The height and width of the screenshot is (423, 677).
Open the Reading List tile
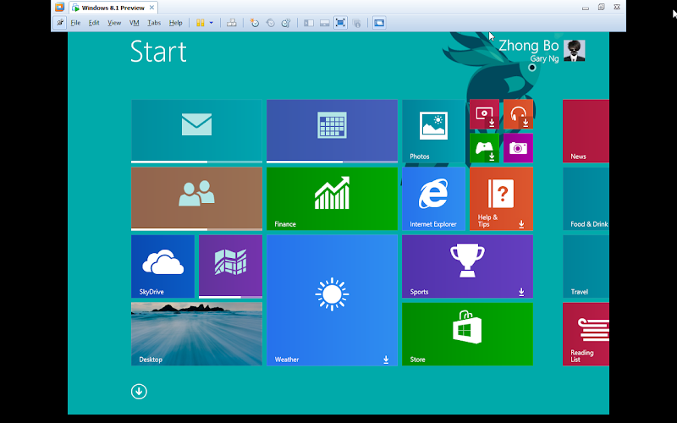pos(586,334)
